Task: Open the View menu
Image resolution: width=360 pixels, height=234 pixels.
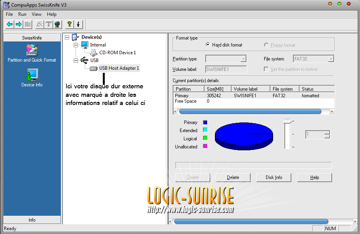Action: point(36,14)
